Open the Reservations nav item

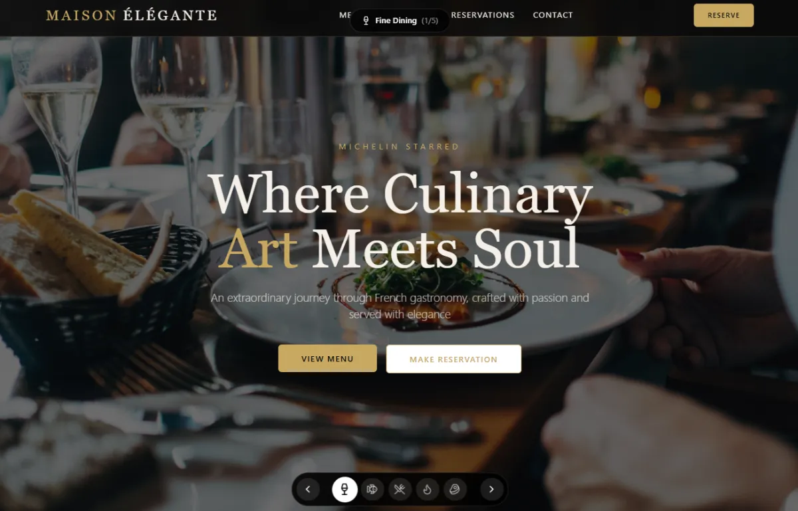pos(482,15)
